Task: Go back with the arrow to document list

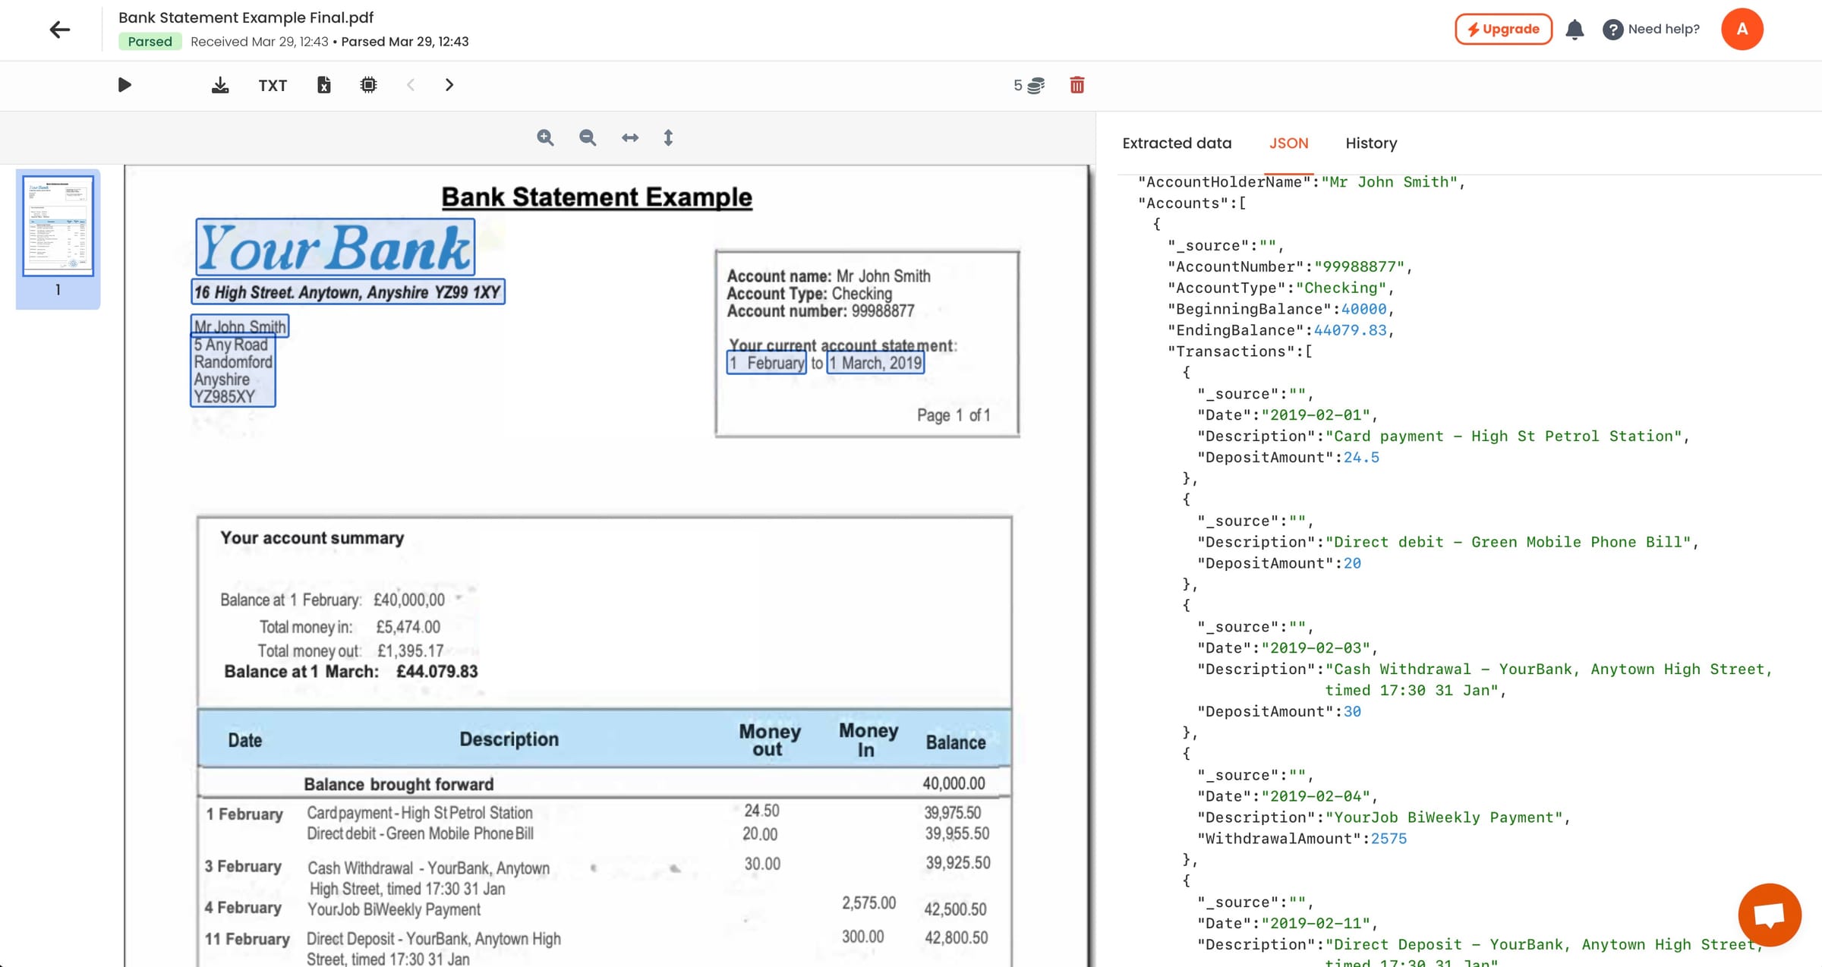Action: point(59,29)
